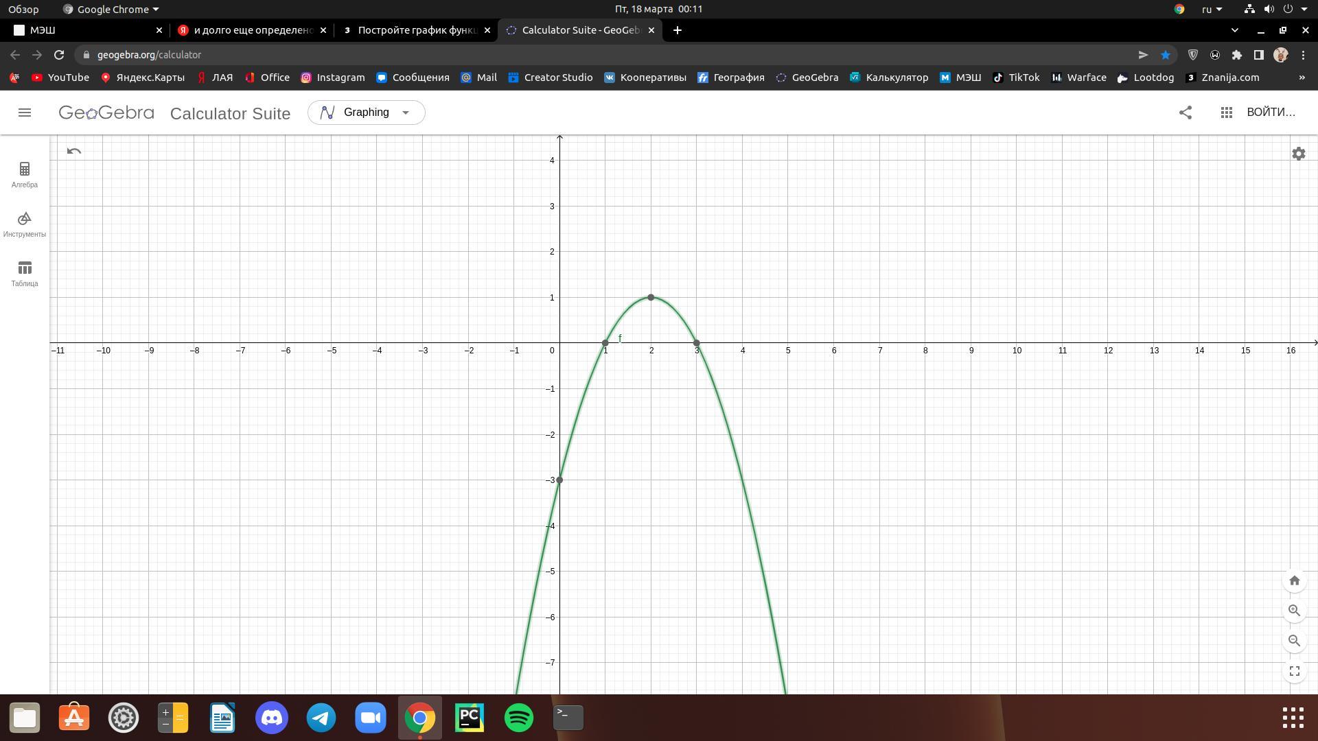Open the hamburger main menu
Screen dimensions: 1318x741
(x=25, y=113)
